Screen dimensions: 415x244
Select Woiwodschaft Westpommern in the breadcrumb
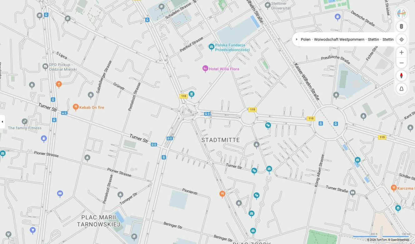click(x=339, y=39)
